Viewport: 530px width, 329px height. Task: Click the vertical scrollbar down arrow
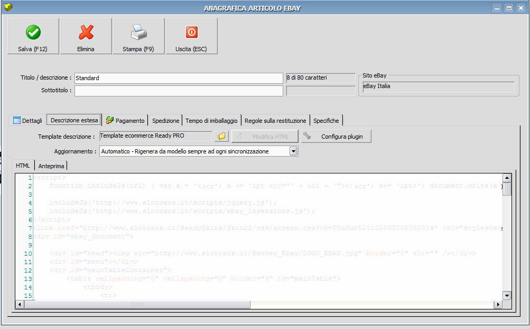pos(507,296)
